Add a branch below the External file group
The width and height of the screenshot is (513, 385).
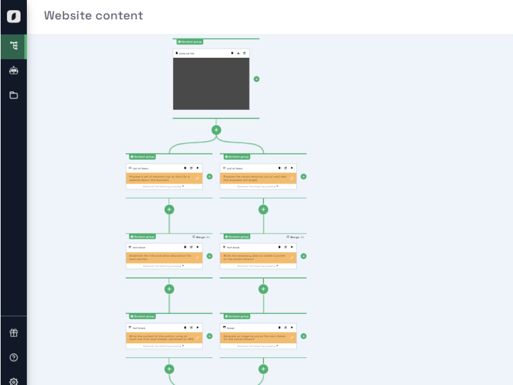216,130
